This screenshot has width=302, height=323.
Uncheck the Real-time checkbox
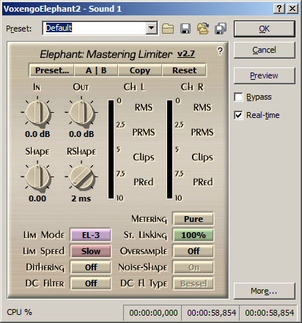tap(238, 115)
